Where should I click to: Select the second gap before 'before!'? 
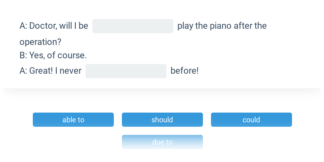click(x=126, y=71)
